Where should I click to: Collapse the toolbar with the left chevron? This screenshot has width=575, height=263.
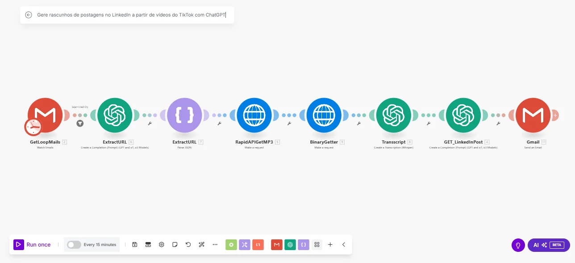tap(344, 245)
